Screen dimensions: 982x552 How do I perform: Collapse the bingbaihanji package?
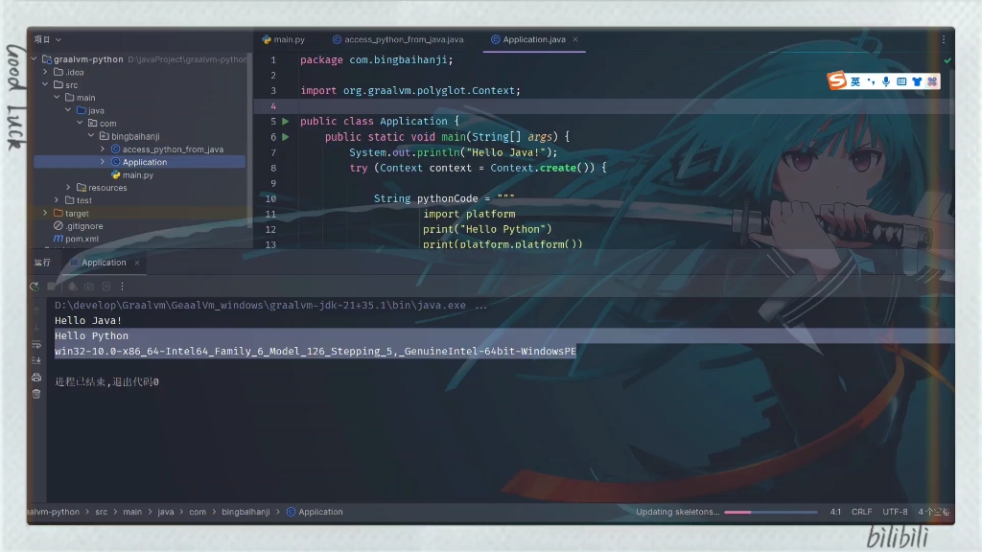point(91,136)
